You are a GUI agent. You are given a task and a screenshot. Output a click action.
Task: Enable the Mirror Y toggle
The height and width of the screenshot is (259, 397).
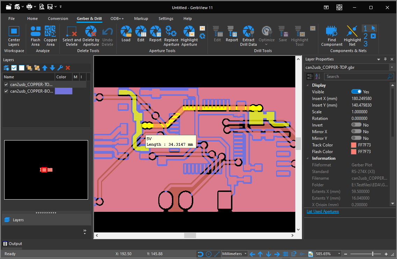coord(356,138)
